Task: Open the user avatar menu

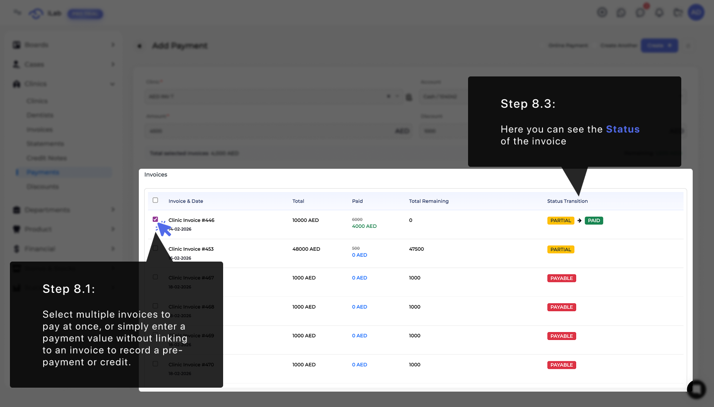Action: pos(696,12)
